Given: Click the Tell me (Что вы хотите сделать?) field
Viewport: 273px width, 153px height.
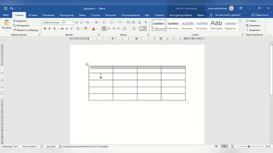Looking at the screenshot, I should (x=225, y=15).
